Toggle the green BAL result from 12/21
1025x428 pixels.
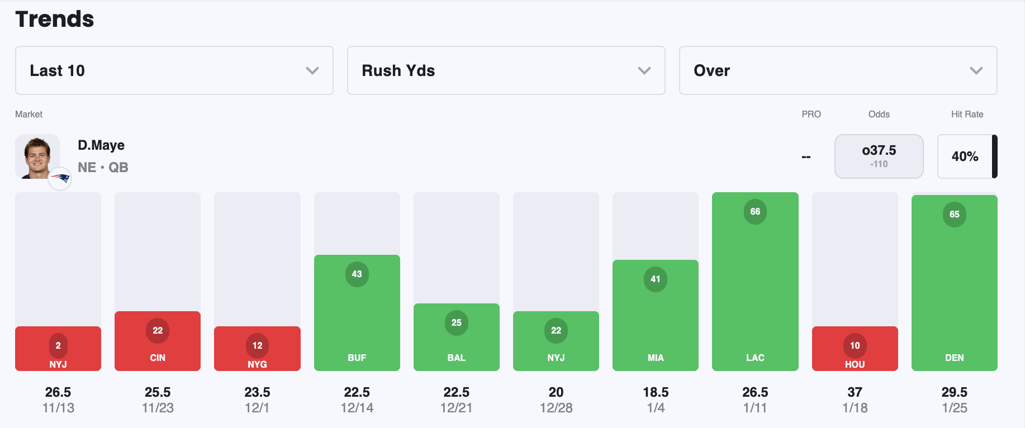click(x=457, y=336)
